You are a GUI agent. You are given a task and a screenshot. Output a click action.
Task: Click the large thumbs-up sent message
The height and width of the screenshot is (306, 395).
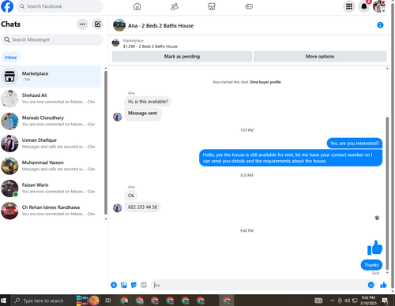coord(374,248)
